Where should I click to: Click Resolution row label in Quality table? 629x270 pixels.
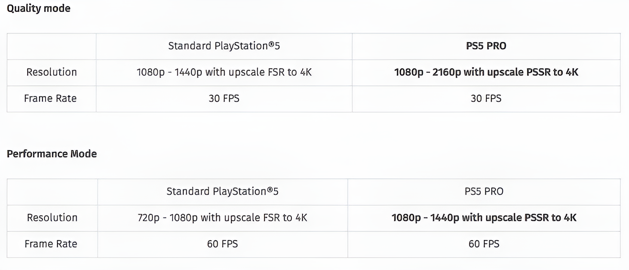(x=52, y=72)
